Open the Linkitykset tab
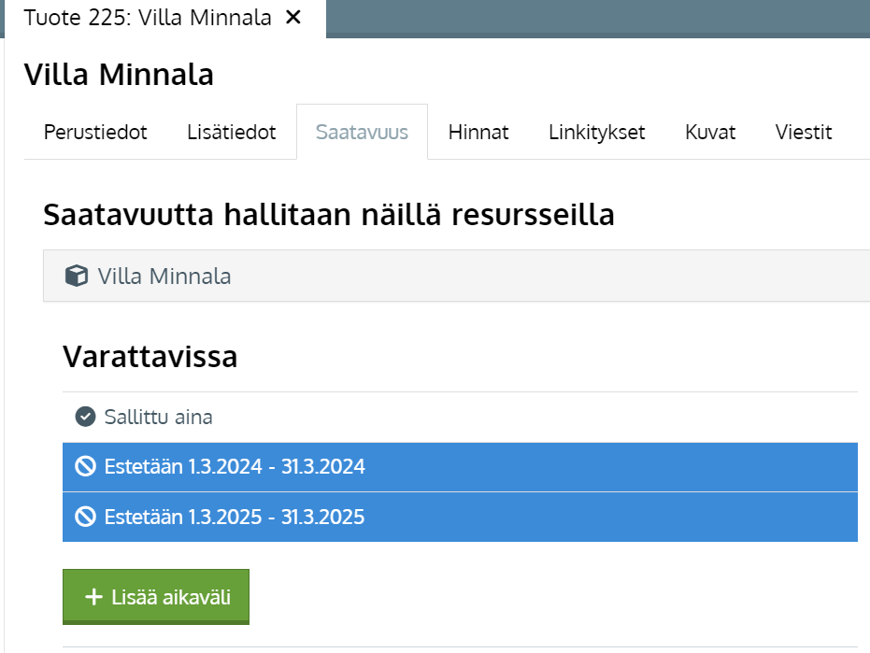The height and width of the screenshot is (653, 870). pos(596,132)
